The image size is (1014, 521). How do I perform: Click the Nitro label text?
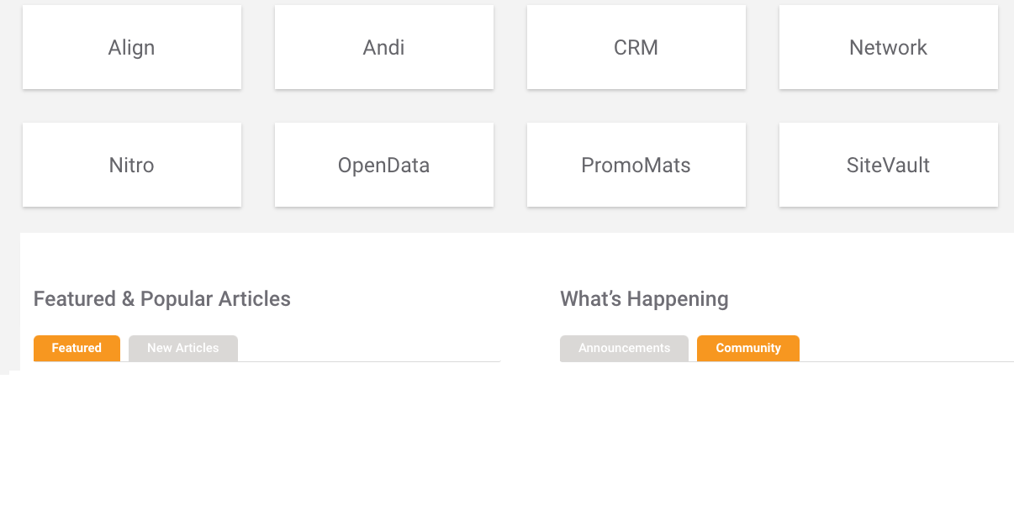click(x=132, y=166)
